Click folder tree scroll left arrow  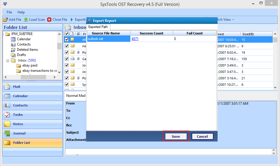pos(6,77)
